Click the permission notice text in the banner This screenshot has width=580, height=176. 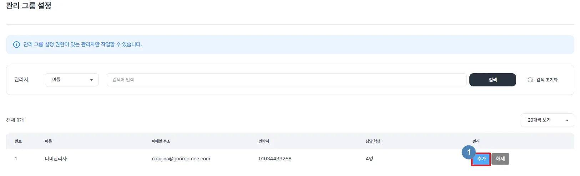[83, 44]
